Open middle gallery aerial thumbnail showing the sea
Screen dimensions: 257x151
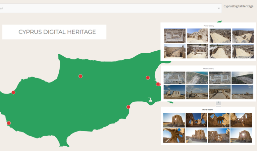197,78
